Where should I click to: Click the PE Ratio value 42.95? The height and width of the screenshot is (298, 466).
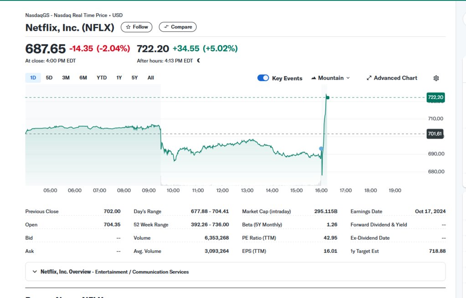click(330, 238)
